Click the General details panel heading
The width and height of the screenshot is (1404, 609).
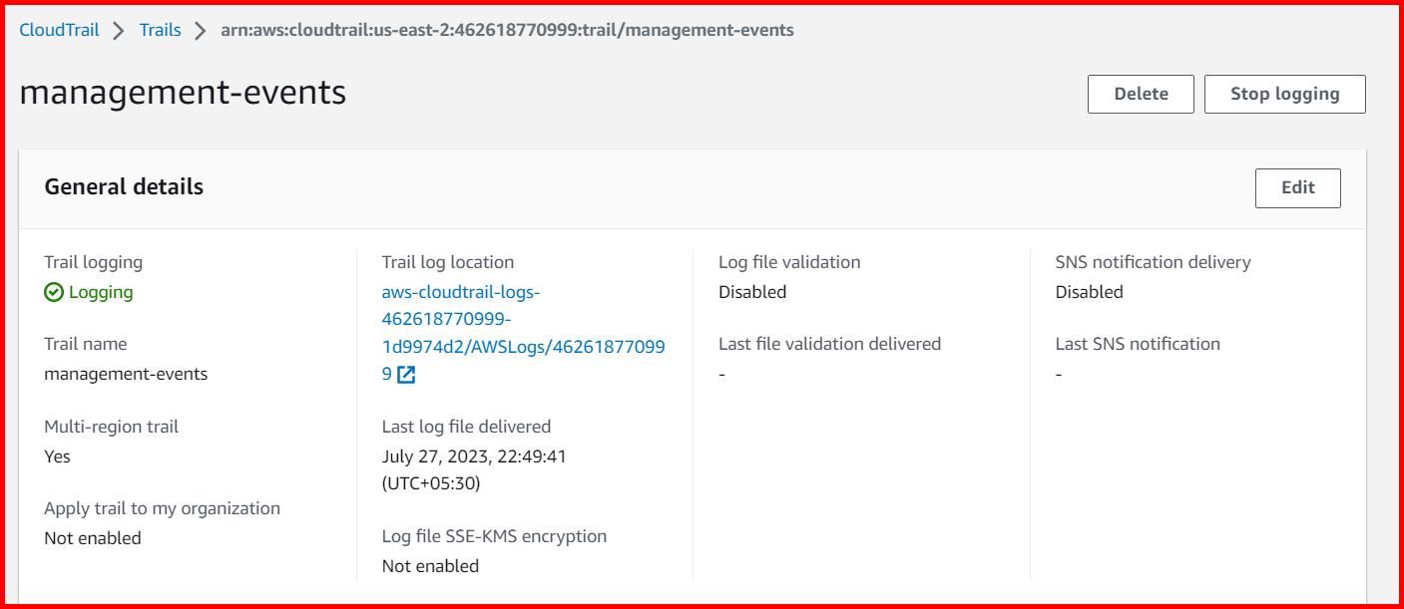coord(123,186)
